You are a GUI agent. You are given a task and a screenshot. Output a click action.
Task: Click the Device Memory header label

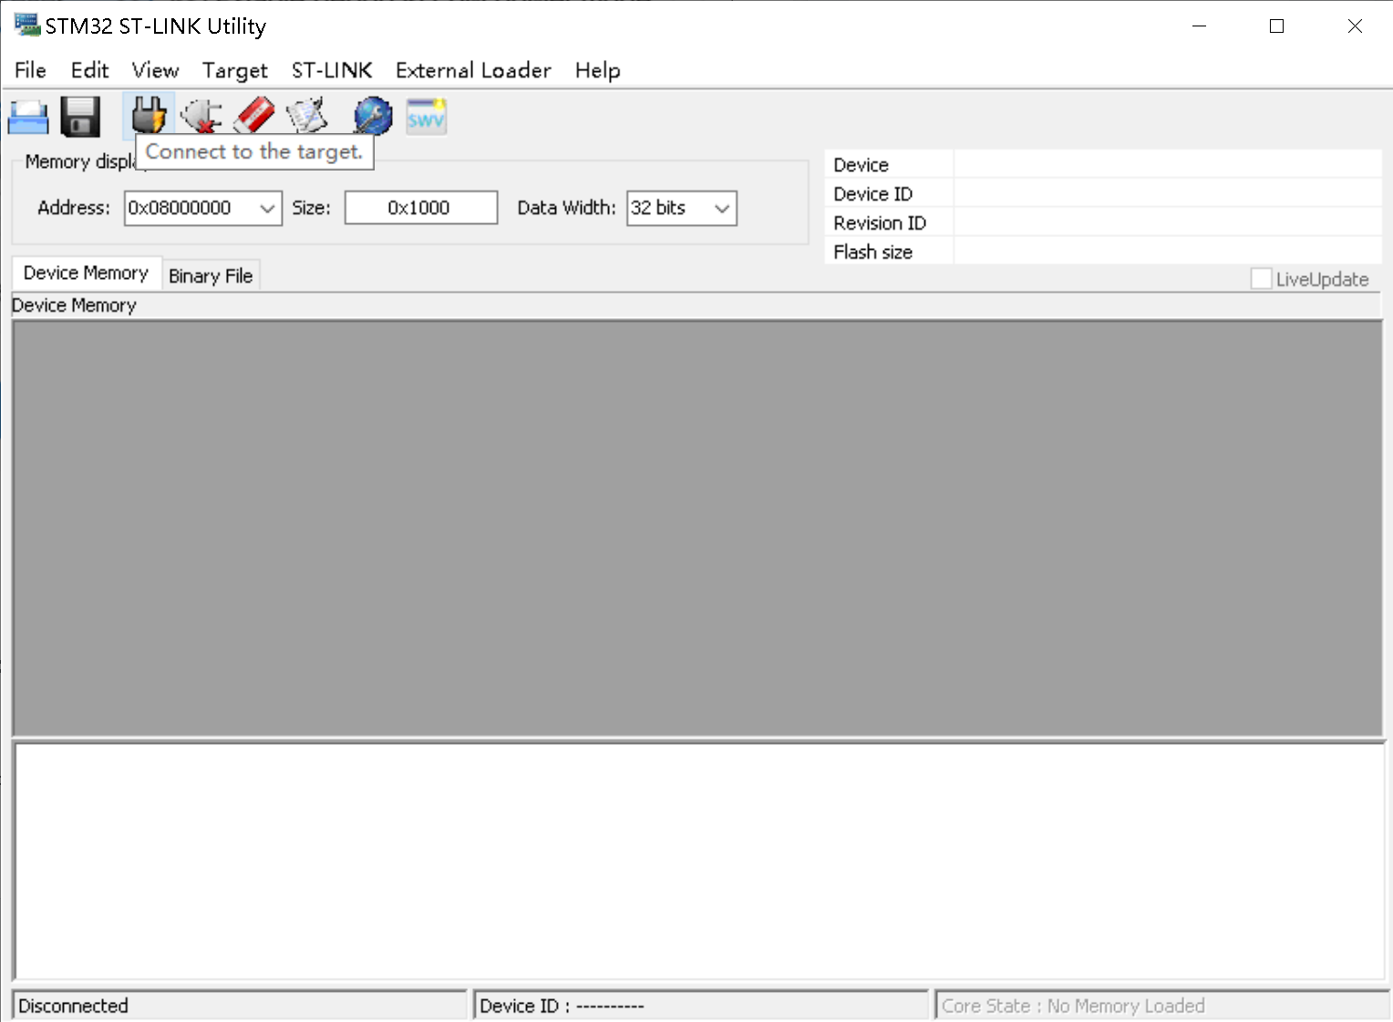[x=74, y=305]
